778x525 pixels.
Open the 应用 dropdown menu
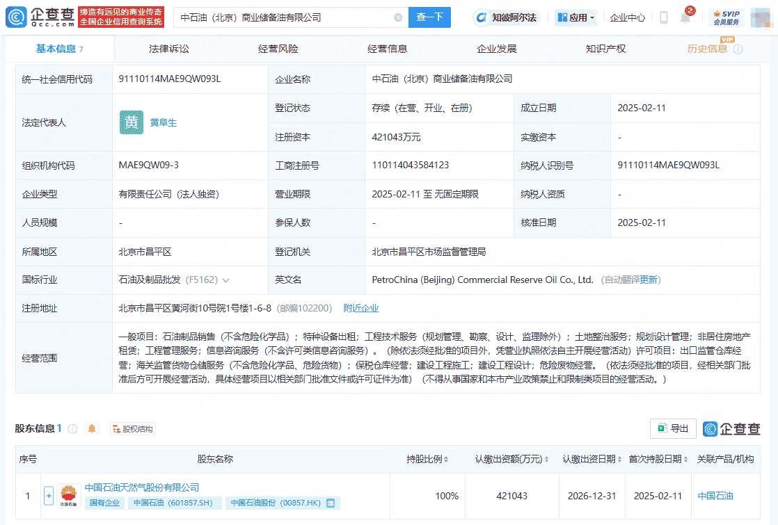pyautogui.click(x=575, y=16)
